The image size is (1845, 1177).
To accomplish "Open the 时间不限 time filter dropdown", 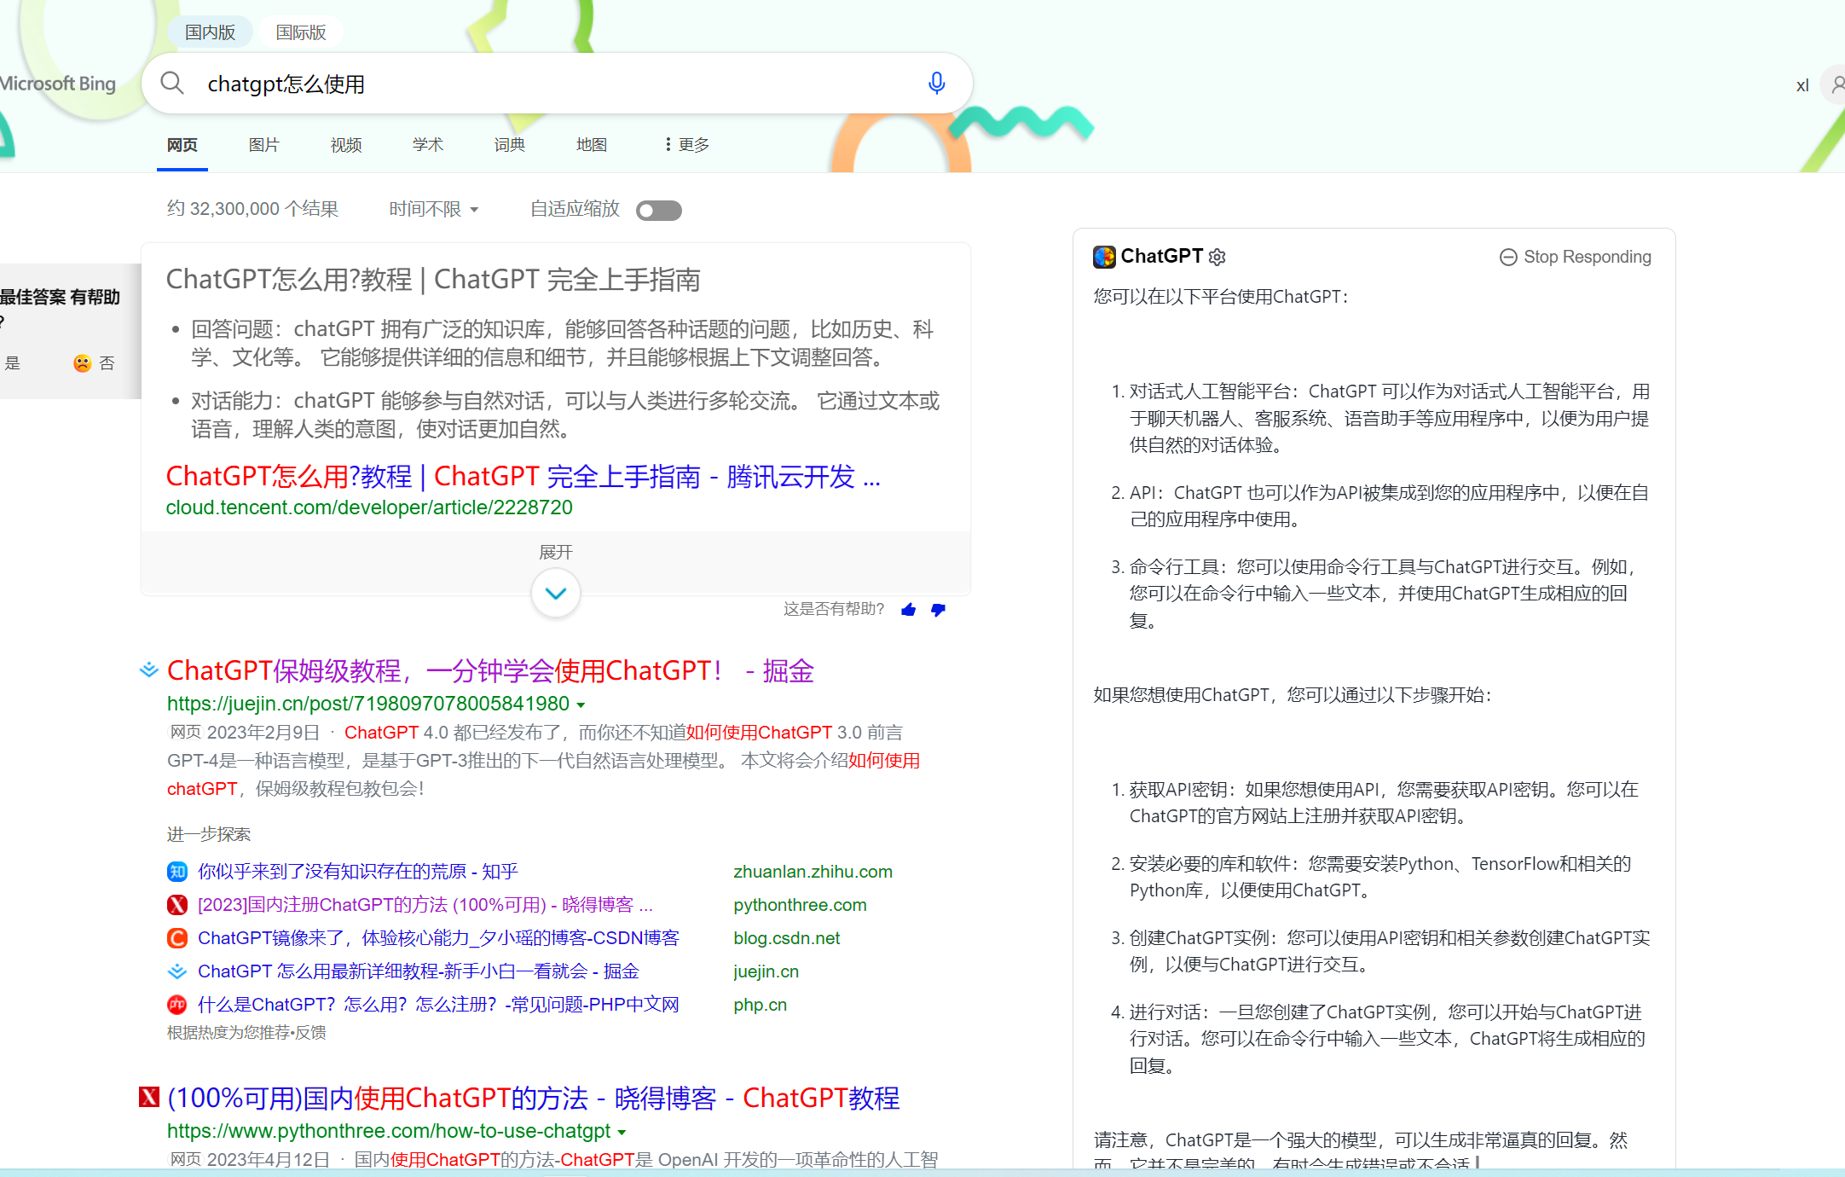I will point(434,209).
